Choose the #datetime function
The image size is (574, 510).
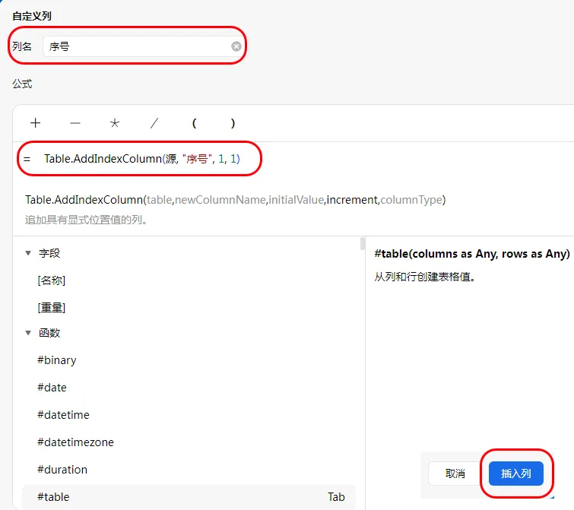(63, 415)
